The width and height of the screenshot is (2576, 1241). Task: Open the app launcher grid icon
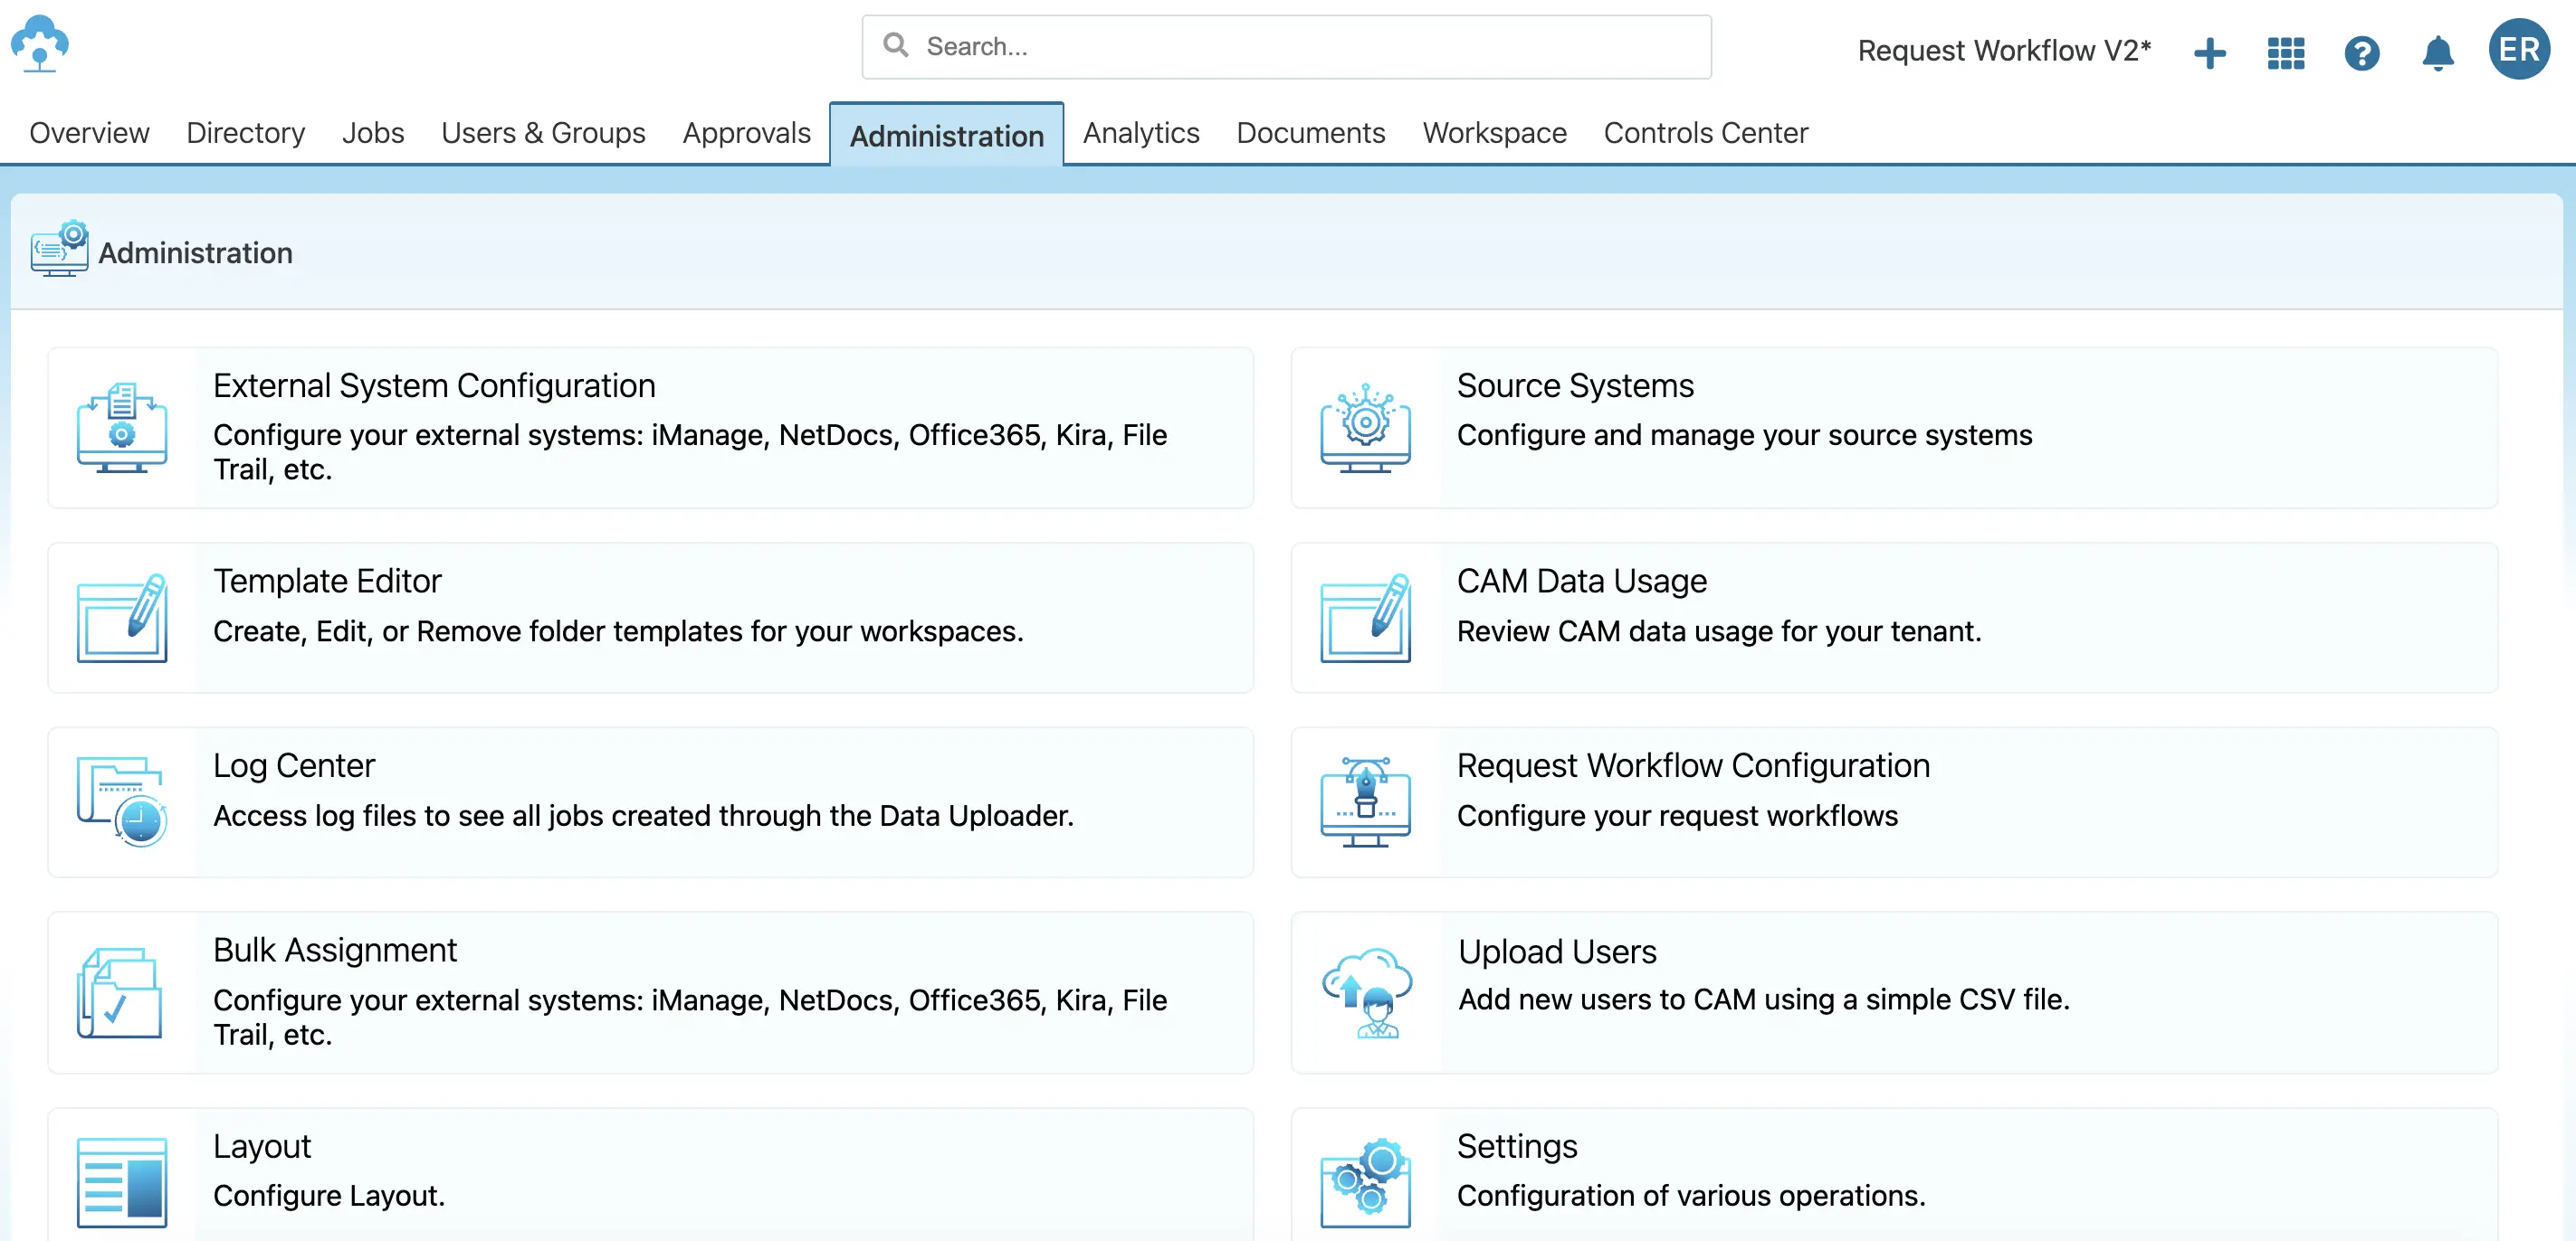[2285, 53]
